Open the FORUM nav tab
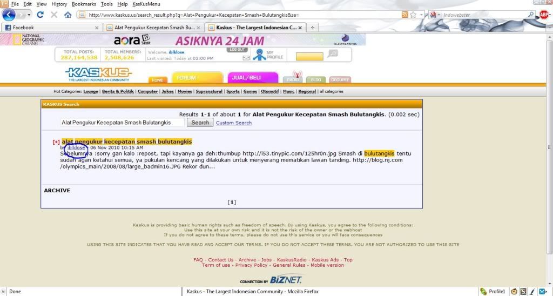The width and height of the screenshot is (553, 296). click(198, 78)
